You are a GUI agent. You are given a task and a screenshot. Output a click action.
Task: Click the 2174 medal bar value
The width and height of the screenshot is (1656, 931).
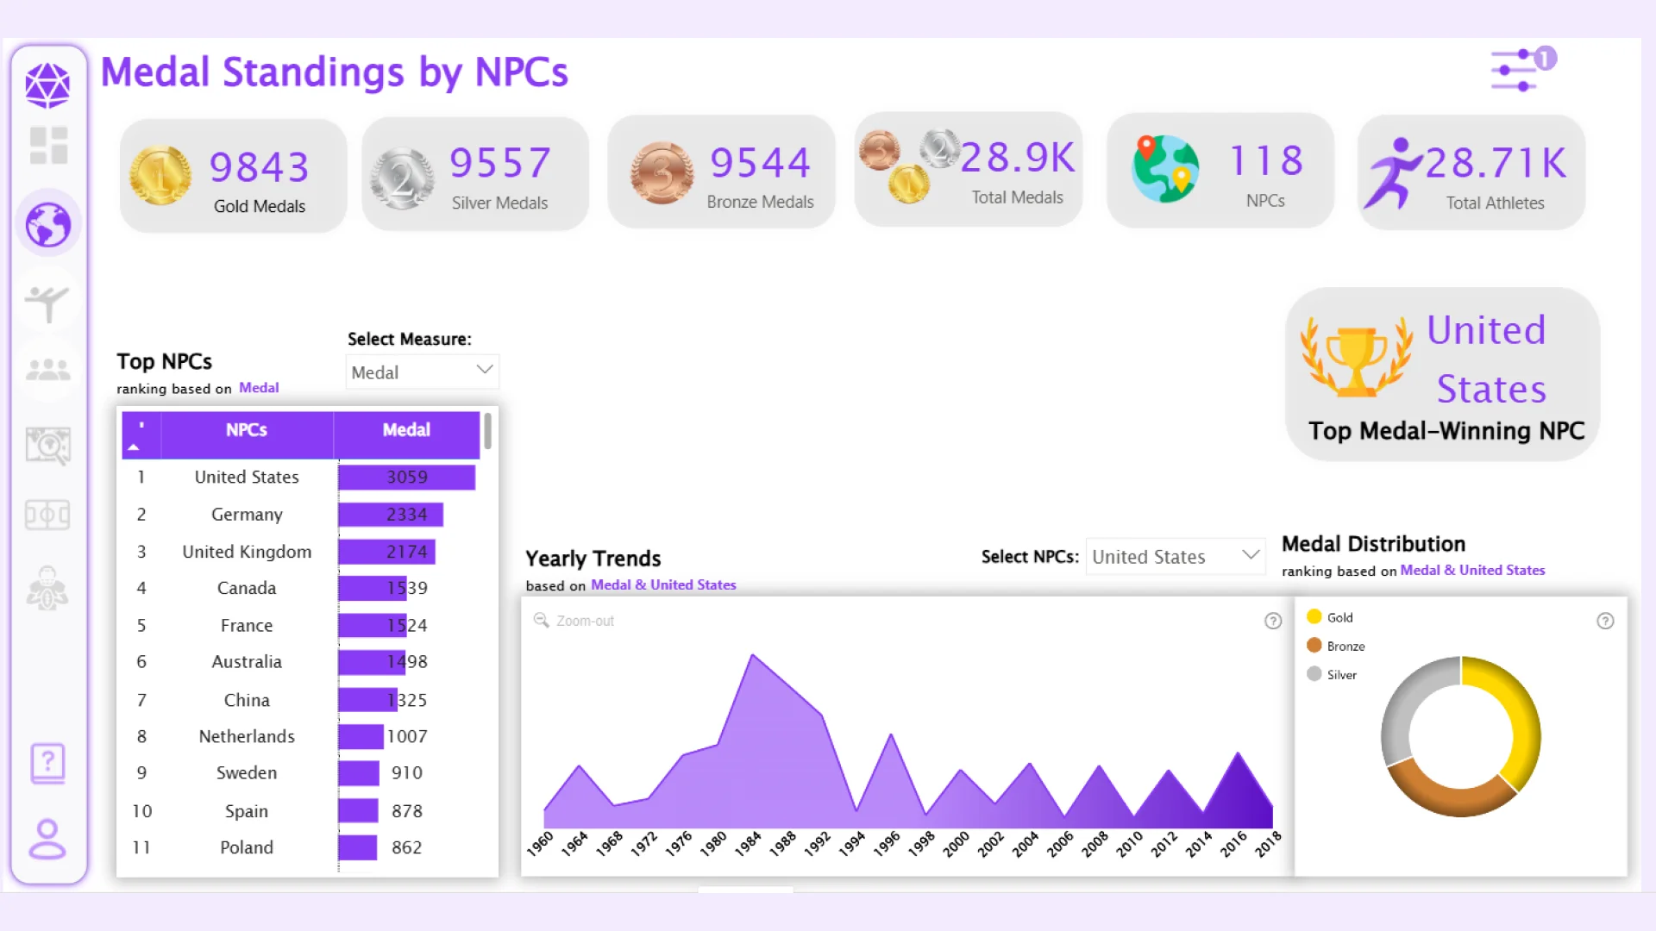pos(387,552)
